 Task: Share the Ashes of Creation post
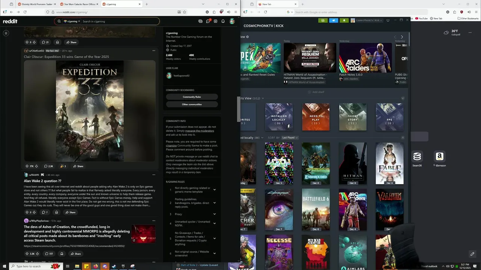click(76, 254)
